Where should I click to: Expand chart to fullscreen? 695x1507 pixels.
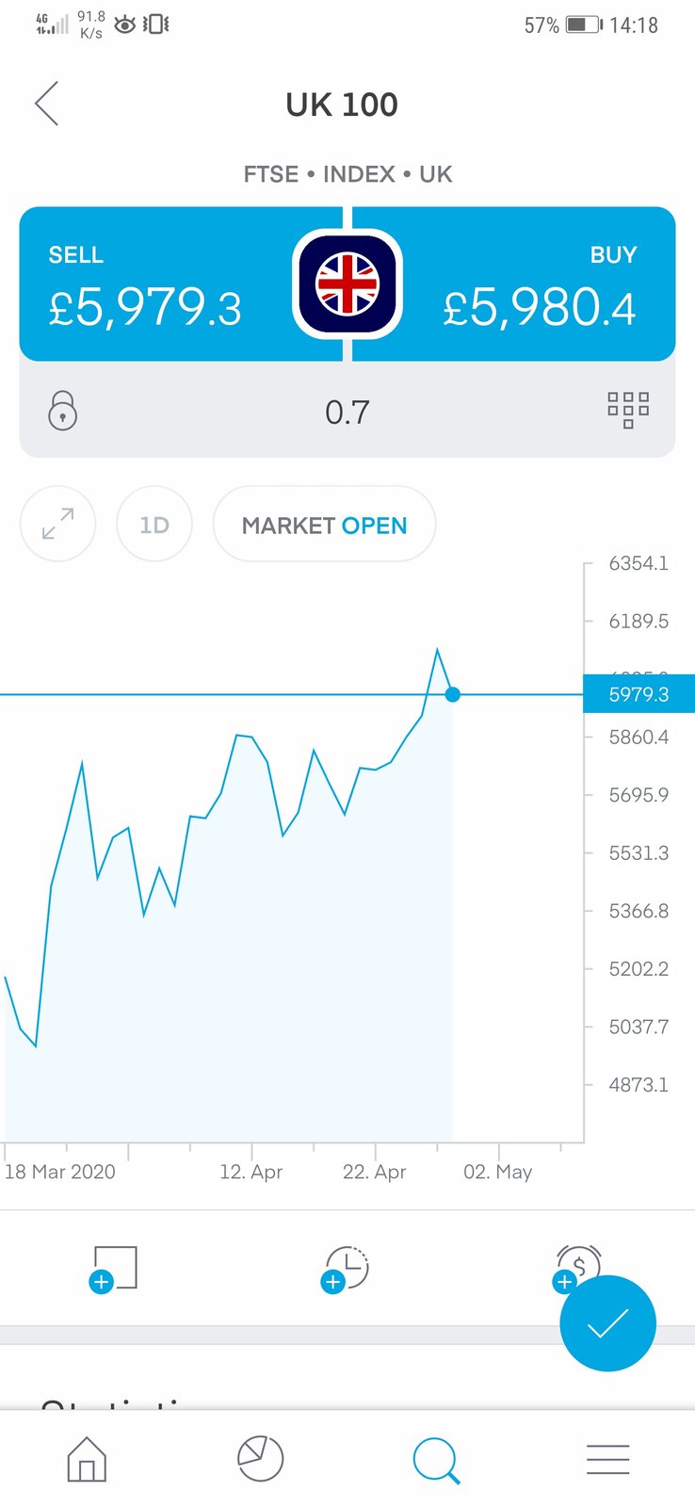[58, 524]
